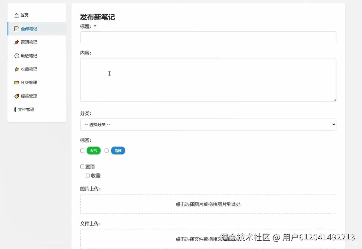Click the notes icon next to 全部笔记
Viewport: 362px width, 249px height.
coord(17,29)
